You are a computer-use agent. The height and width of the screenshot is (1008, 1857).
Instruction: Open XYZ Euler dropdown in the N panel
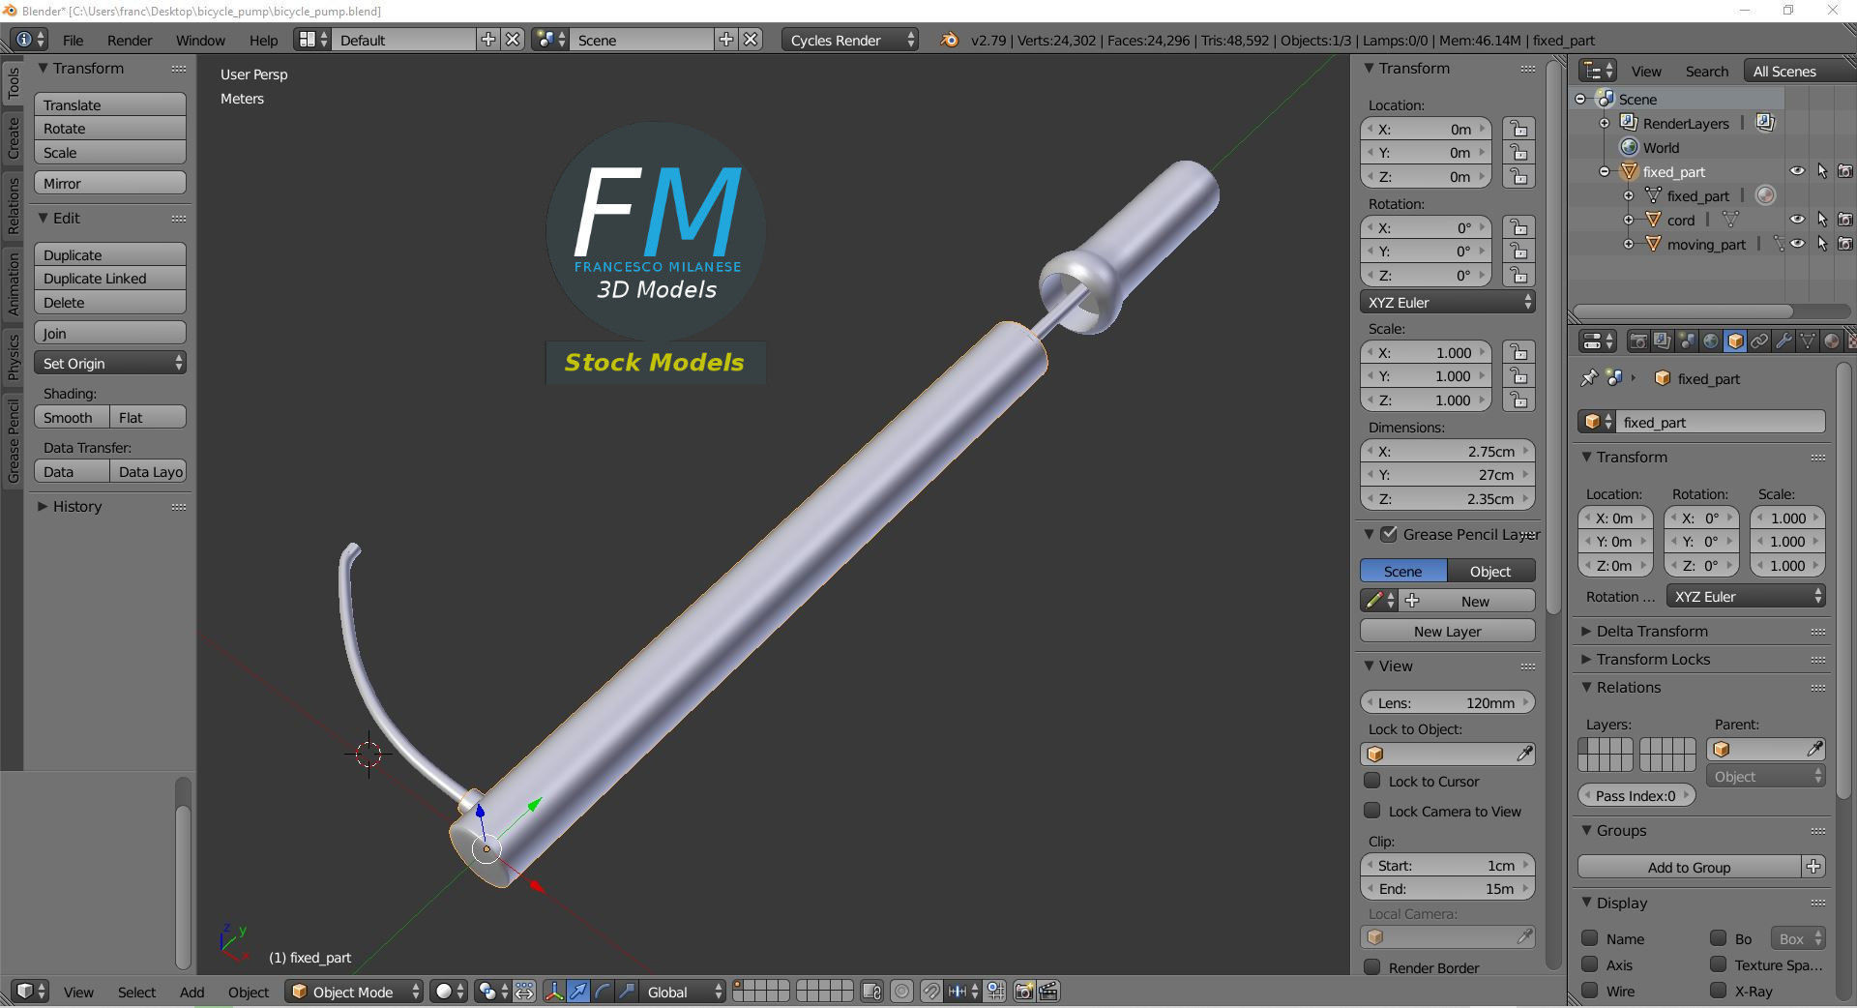click(x=1448, y=302)
